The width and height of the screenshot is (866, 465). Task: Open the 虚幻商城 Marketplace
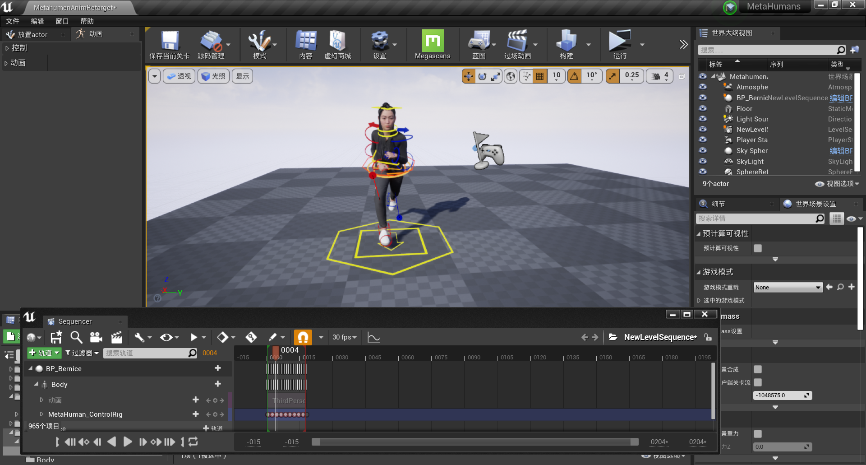click(337, 44)
